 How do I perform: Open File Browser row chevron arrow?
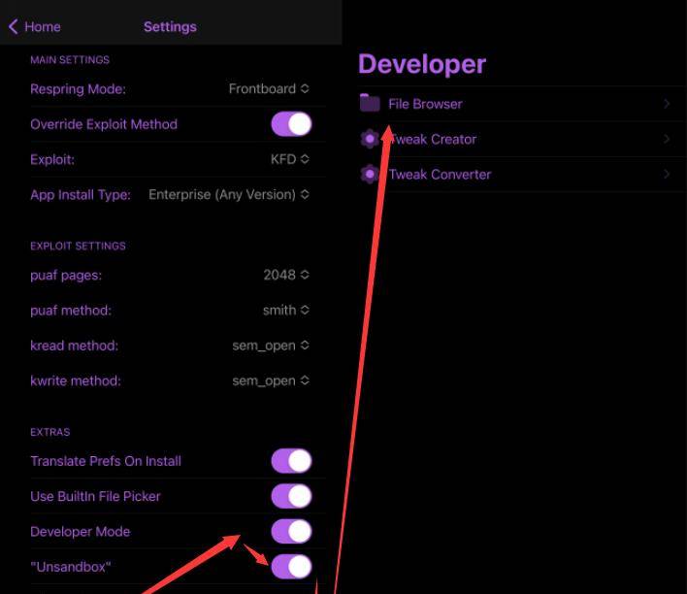pos(667,104)
